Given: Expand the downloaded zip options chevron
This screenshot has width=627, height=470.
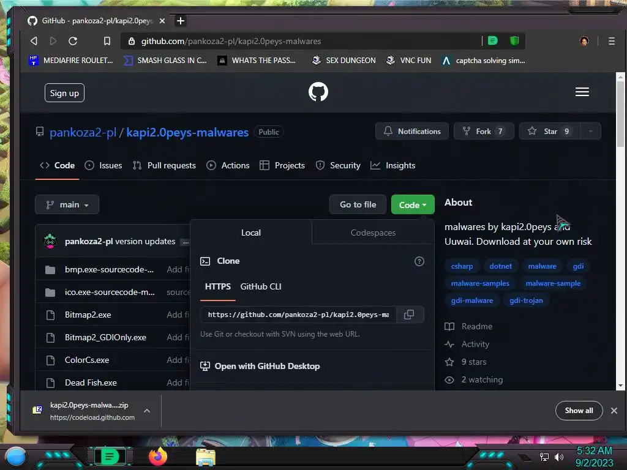Looking at the screenshot, I should coord(147,411).
